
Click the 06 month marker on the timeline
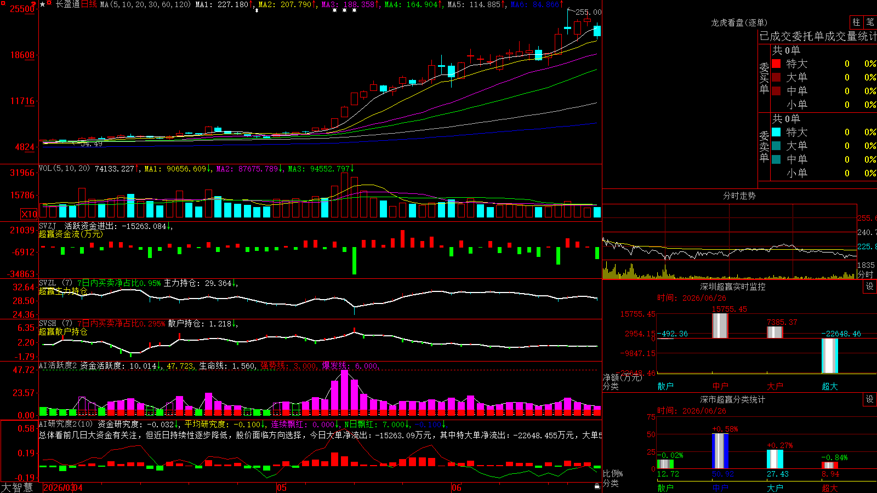(x=457, y=488)
